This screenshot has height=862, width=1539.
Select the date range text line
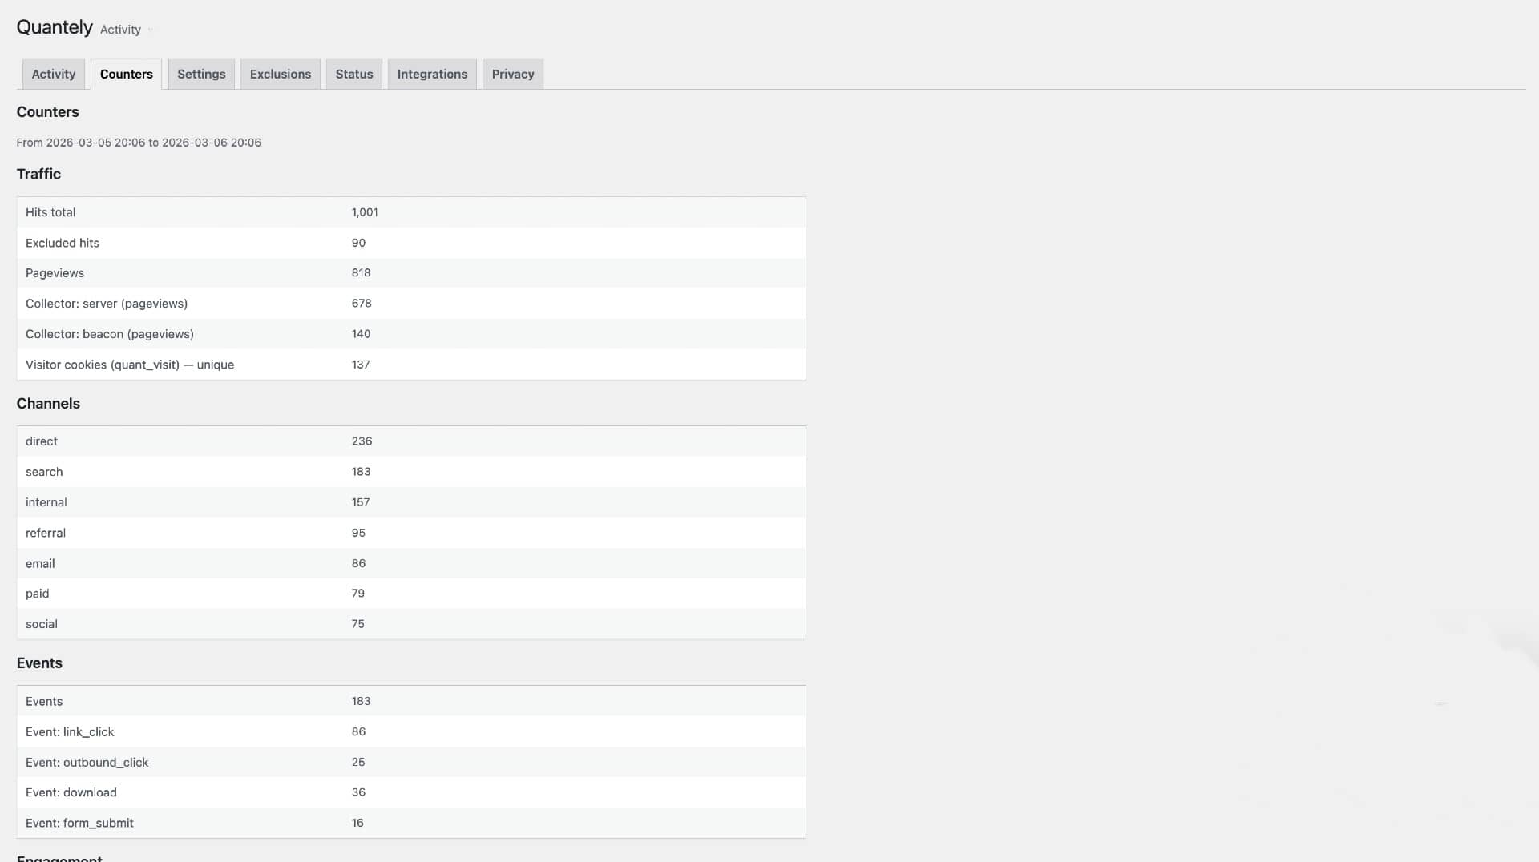139,143
